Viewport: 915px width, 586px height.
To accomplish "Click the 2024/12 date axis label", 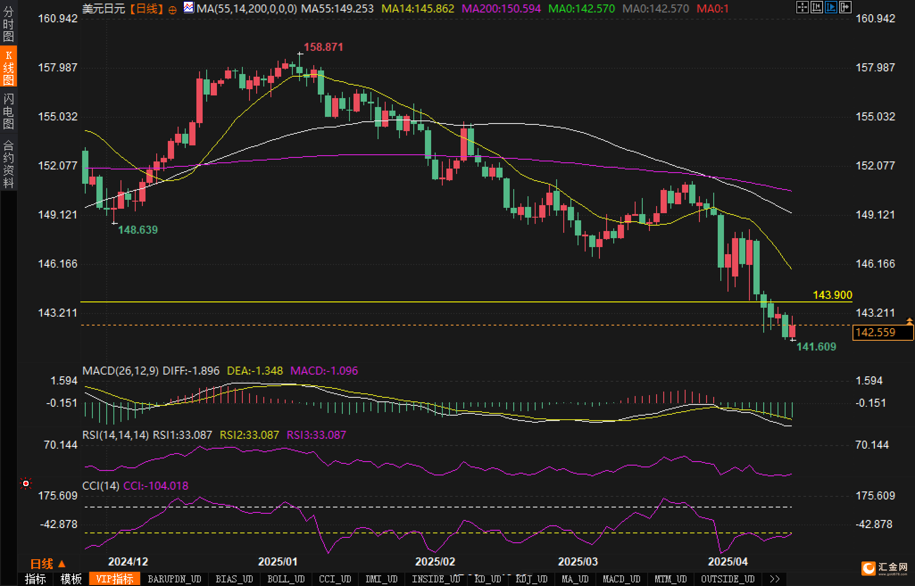I will pos(128,561).
